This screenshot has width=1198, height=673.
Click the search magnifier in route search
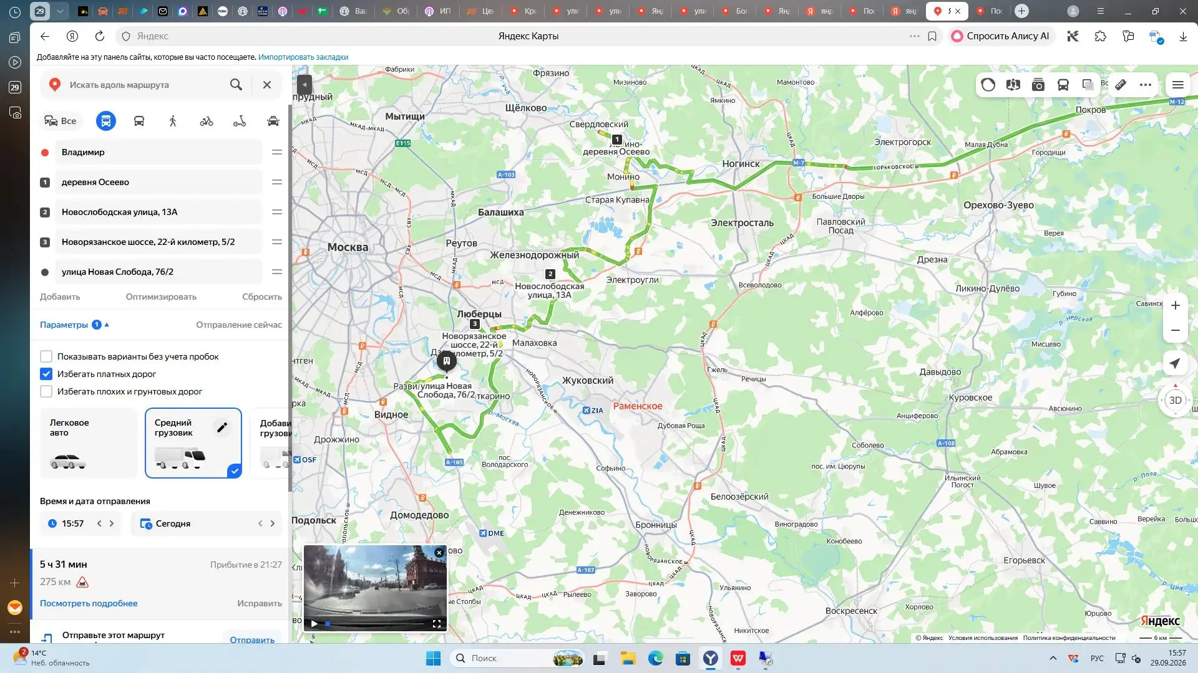236,85
